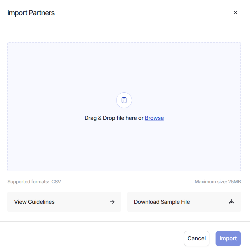The width and height of the screenshot is (250, 252).
Task: Click the Import button
Action: (x=228, y=239)
